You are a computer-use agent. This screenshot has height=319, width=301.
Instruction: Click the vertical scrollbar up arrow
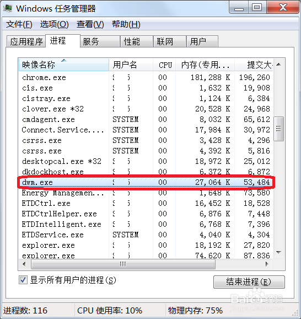279,65
